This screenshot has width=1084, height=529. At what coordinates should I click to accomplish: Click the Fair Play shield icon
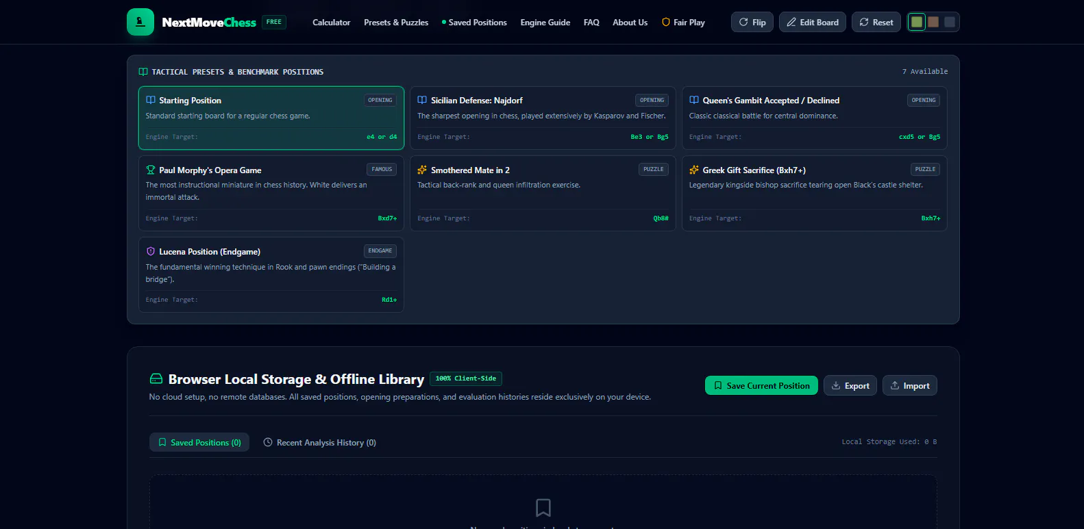pos(666,23)
